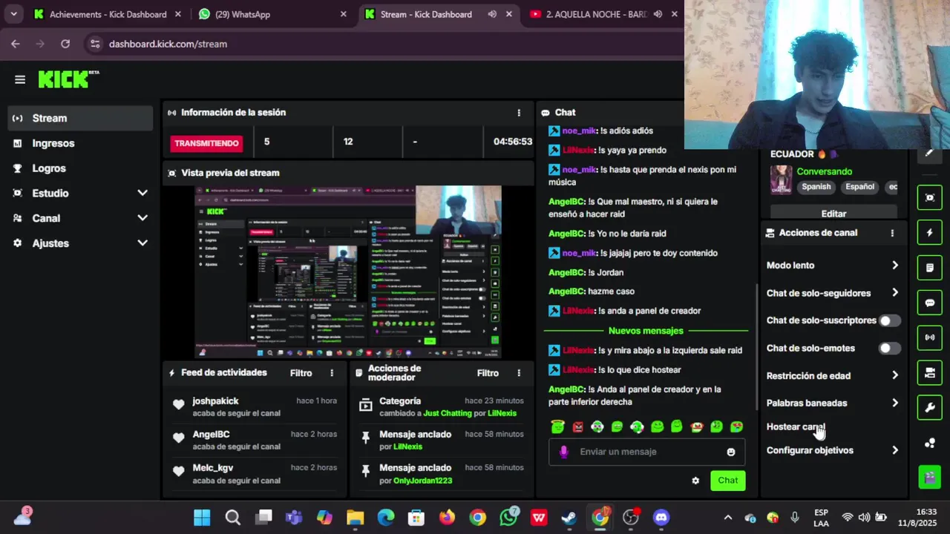Go back using the browser back arrow

pyautogui.click(x=16, y=44)
